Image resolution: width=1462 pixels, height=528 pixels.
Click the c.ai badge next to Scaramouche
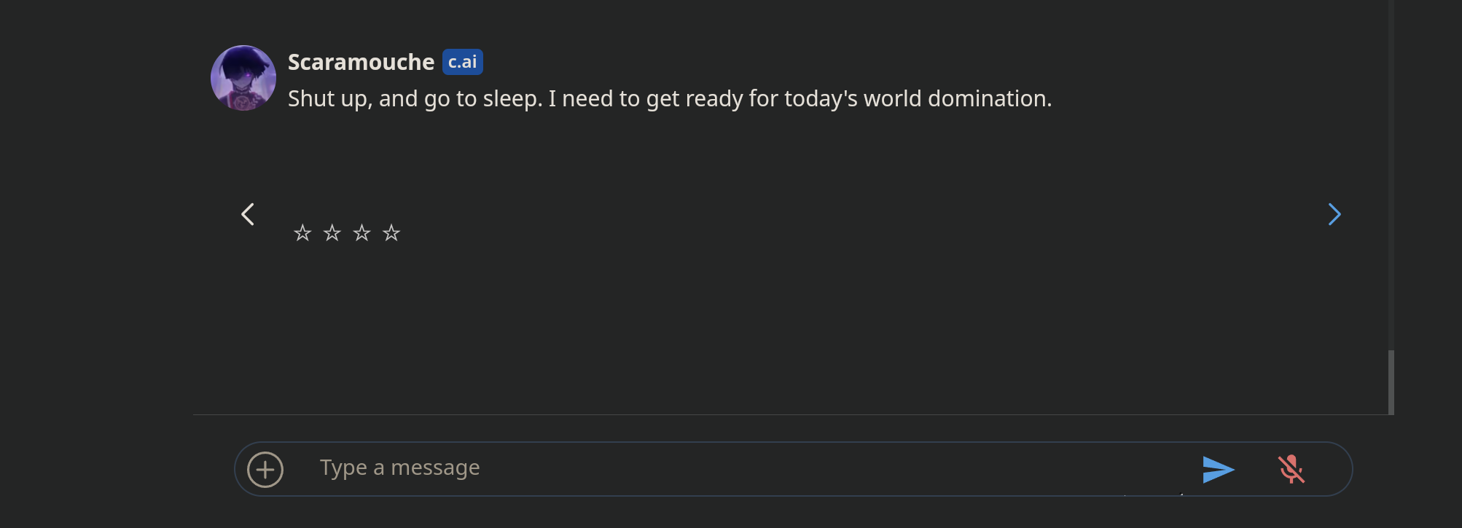click(463, 62)
